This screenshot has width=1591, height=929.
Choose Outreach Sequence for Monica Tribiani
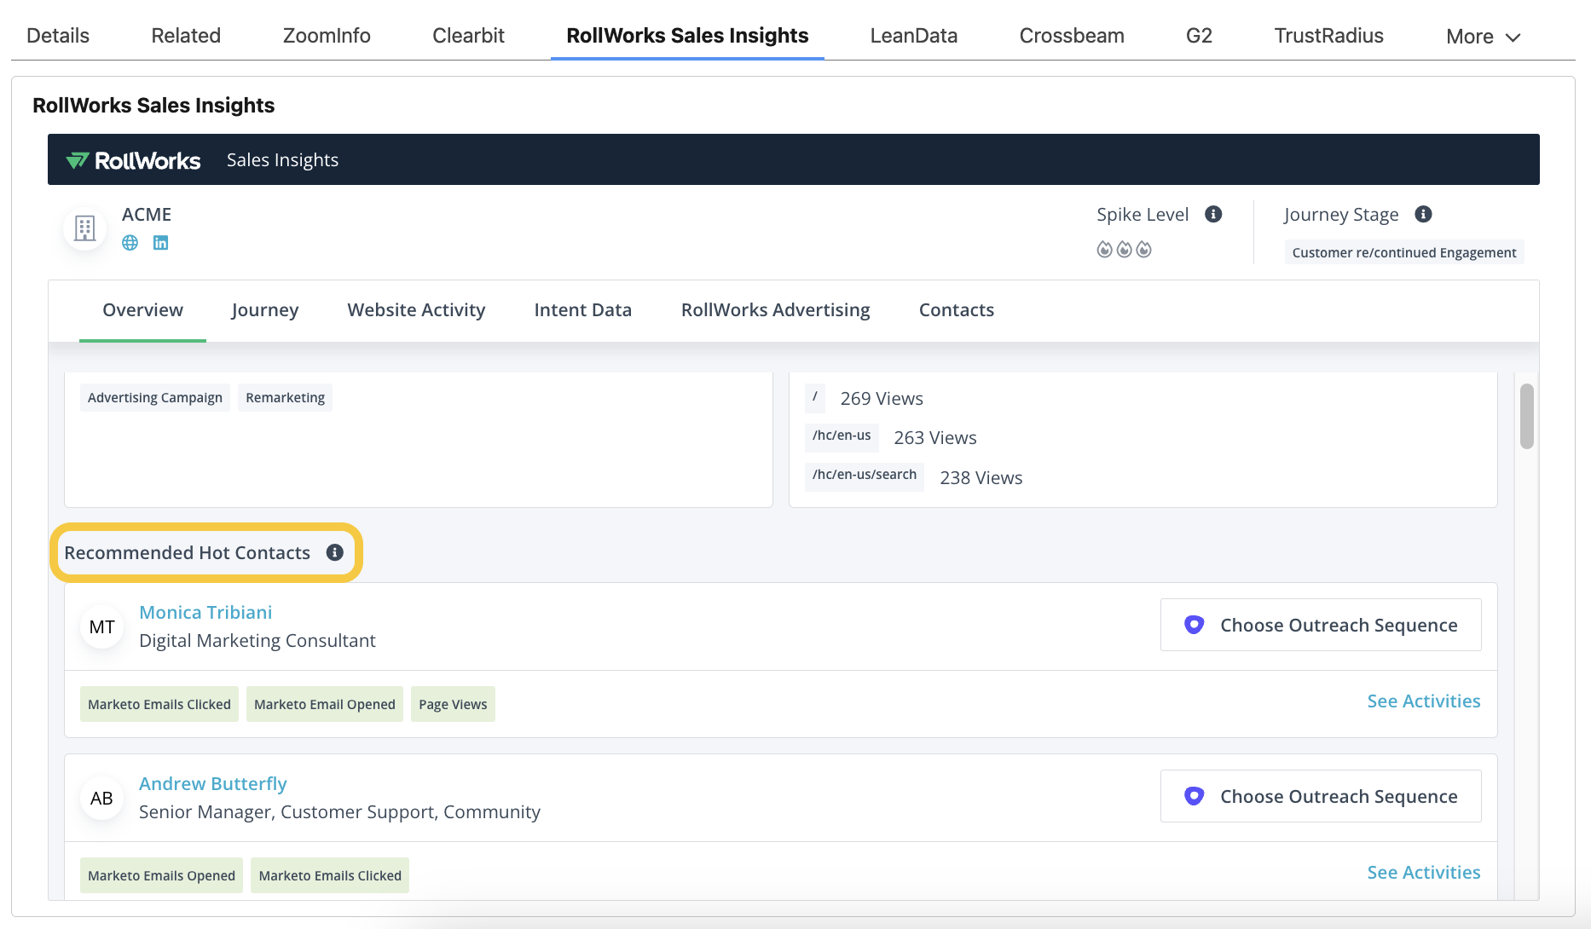(1320, 626)
